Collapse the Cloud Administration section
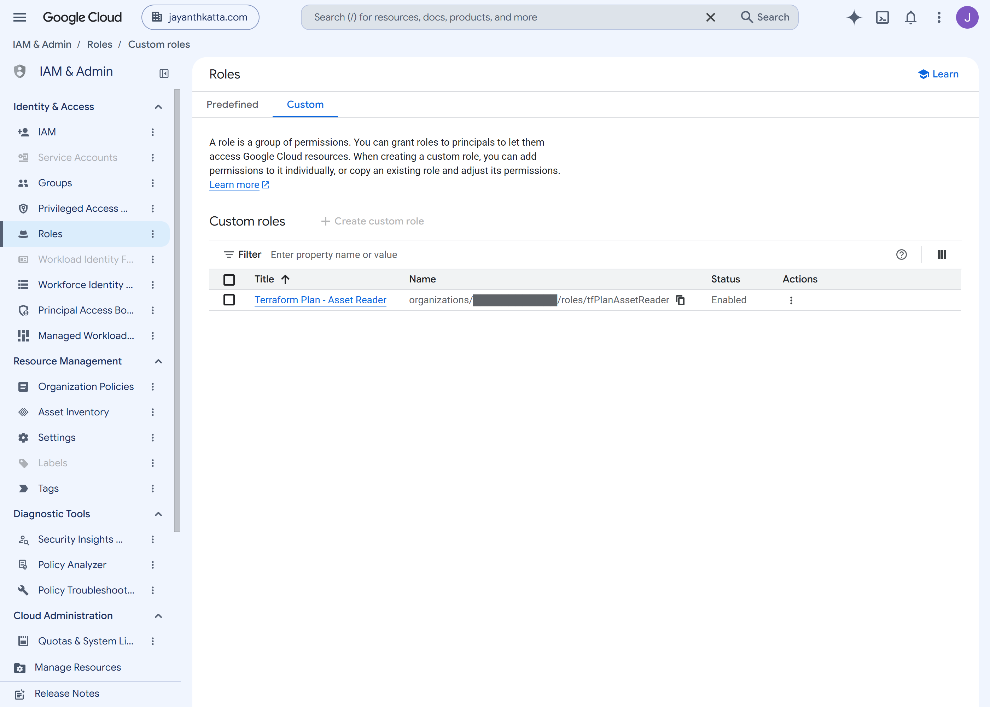This screenshot has width=990, height=707. [158, 615]
